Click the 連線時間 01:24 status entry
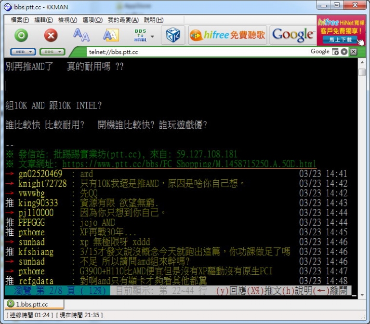 click(x=30, y=315)
